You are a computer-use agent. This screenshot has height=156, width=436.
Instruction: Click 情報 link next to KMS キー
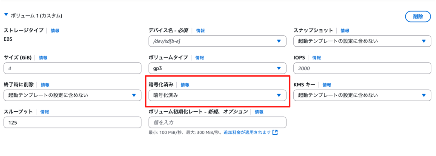click(327, 85)
